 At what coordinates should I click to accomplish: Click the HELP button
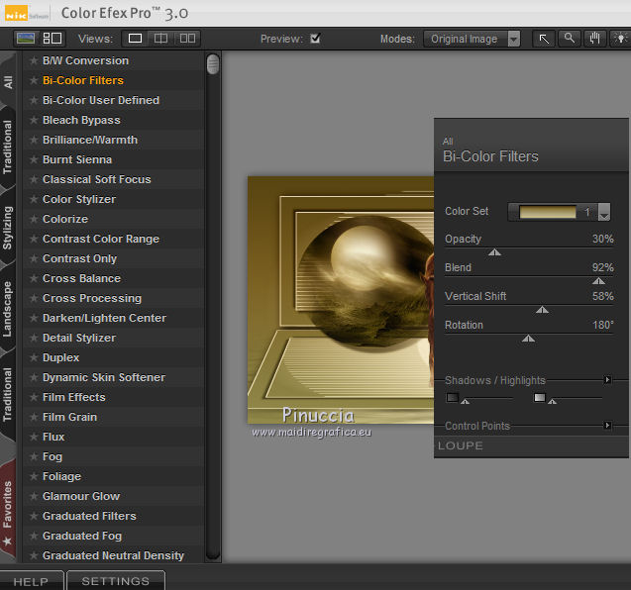(x=31, y=581)
